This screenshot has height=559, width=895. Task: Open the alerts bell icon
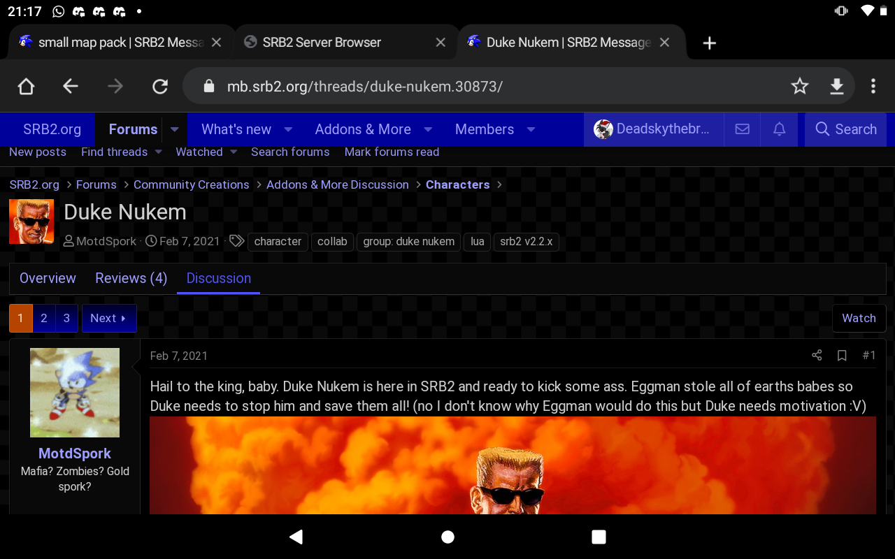pyautogui.click(x=779, y=129)
